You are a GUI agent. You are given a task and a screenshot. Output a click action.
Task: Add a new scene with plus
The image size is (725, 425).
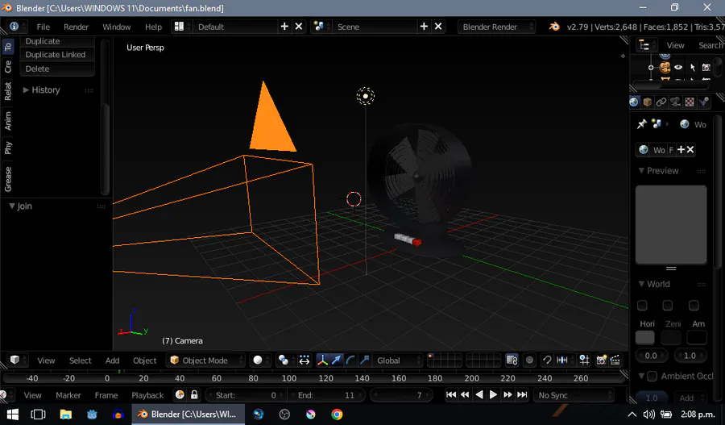(424, 27)
